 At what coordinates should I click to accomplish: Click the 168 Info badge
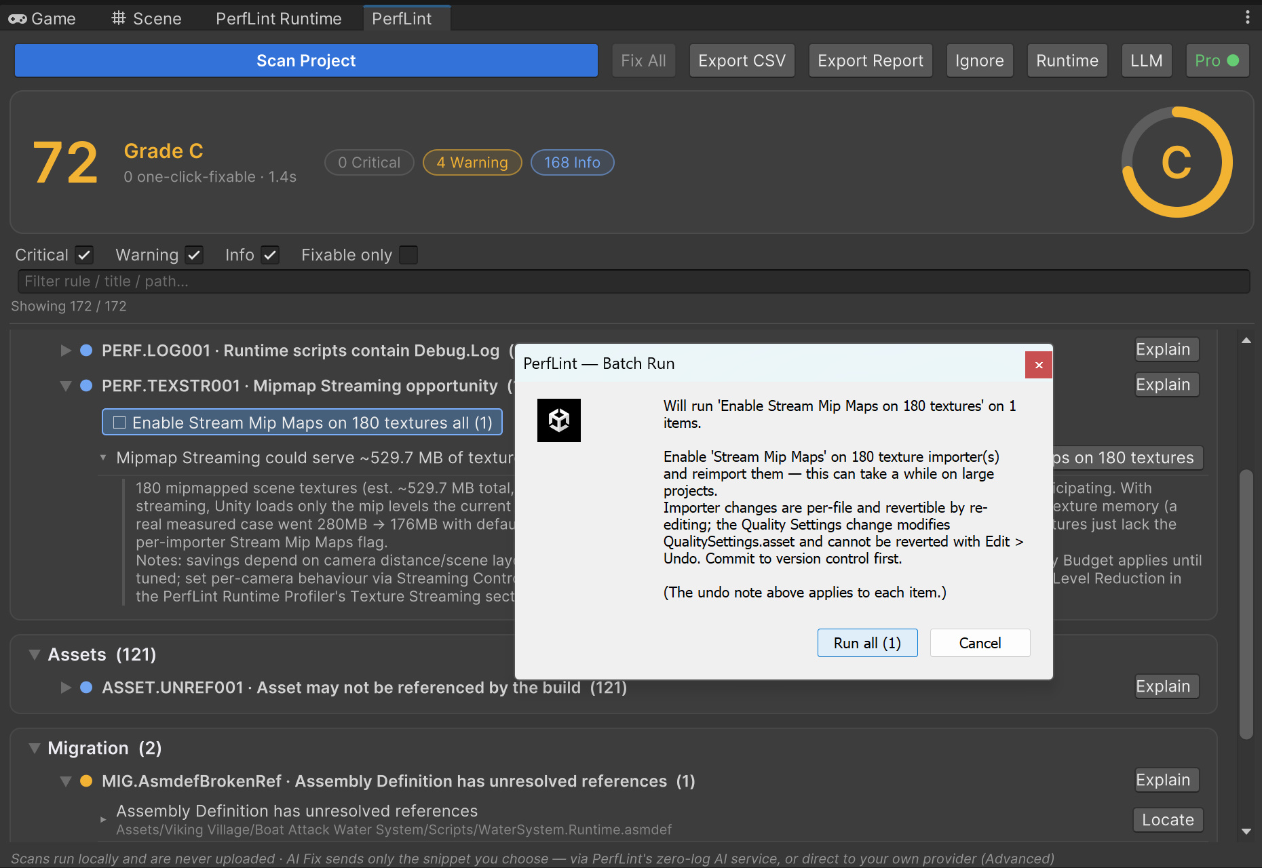[572, 163]
